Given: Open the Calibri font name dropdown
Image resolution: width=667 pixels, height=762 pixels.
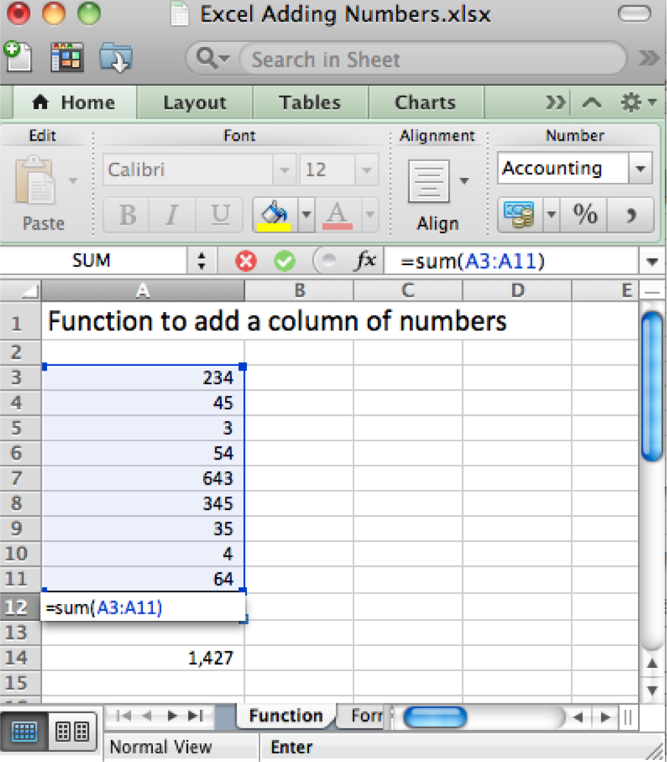Looking at the screenshot, I should 284,170.
